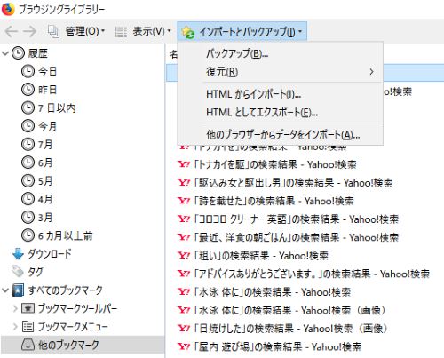Click the clock icon beside 昨日

point(28,90)
